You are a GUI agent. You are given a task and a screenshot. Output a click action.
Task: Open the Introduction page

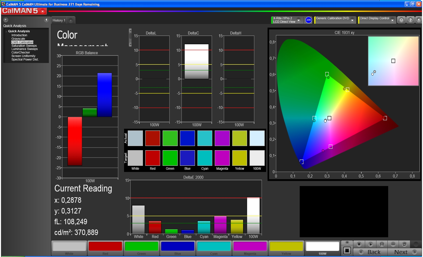[x=19, y=35]
